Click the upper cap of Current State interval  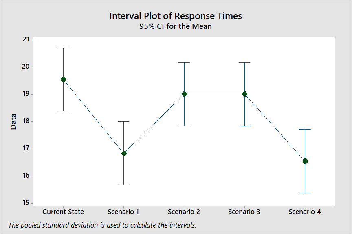click(x=63, y=48)
